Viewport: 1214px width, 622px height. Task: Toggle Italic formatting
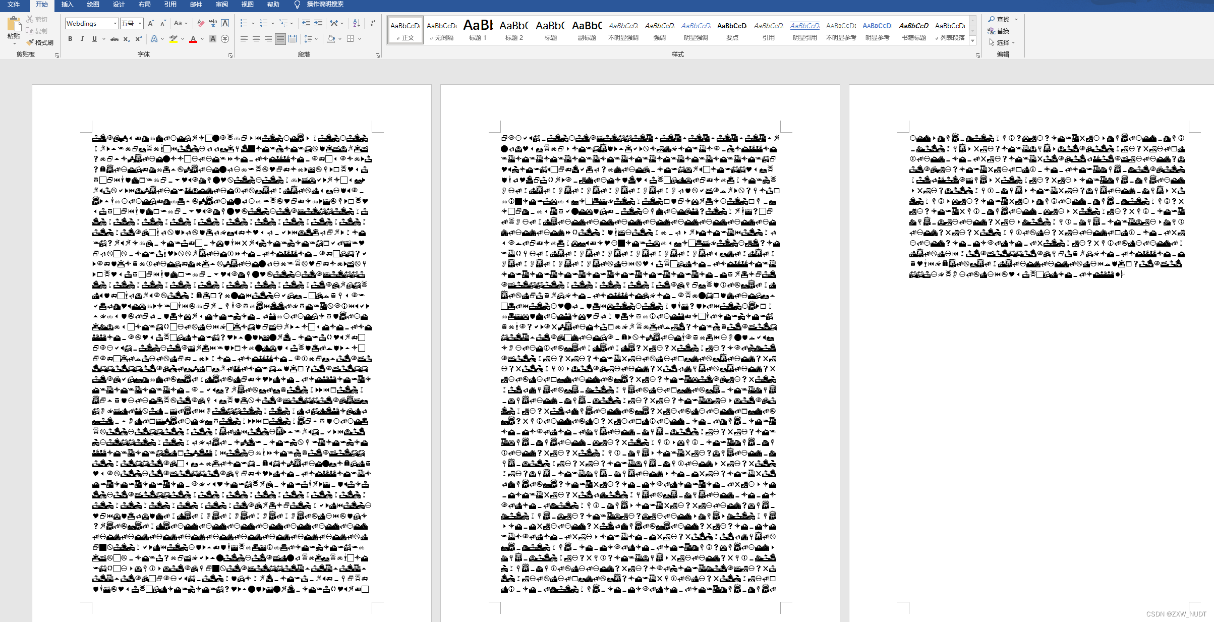click(x=82, y=39)
